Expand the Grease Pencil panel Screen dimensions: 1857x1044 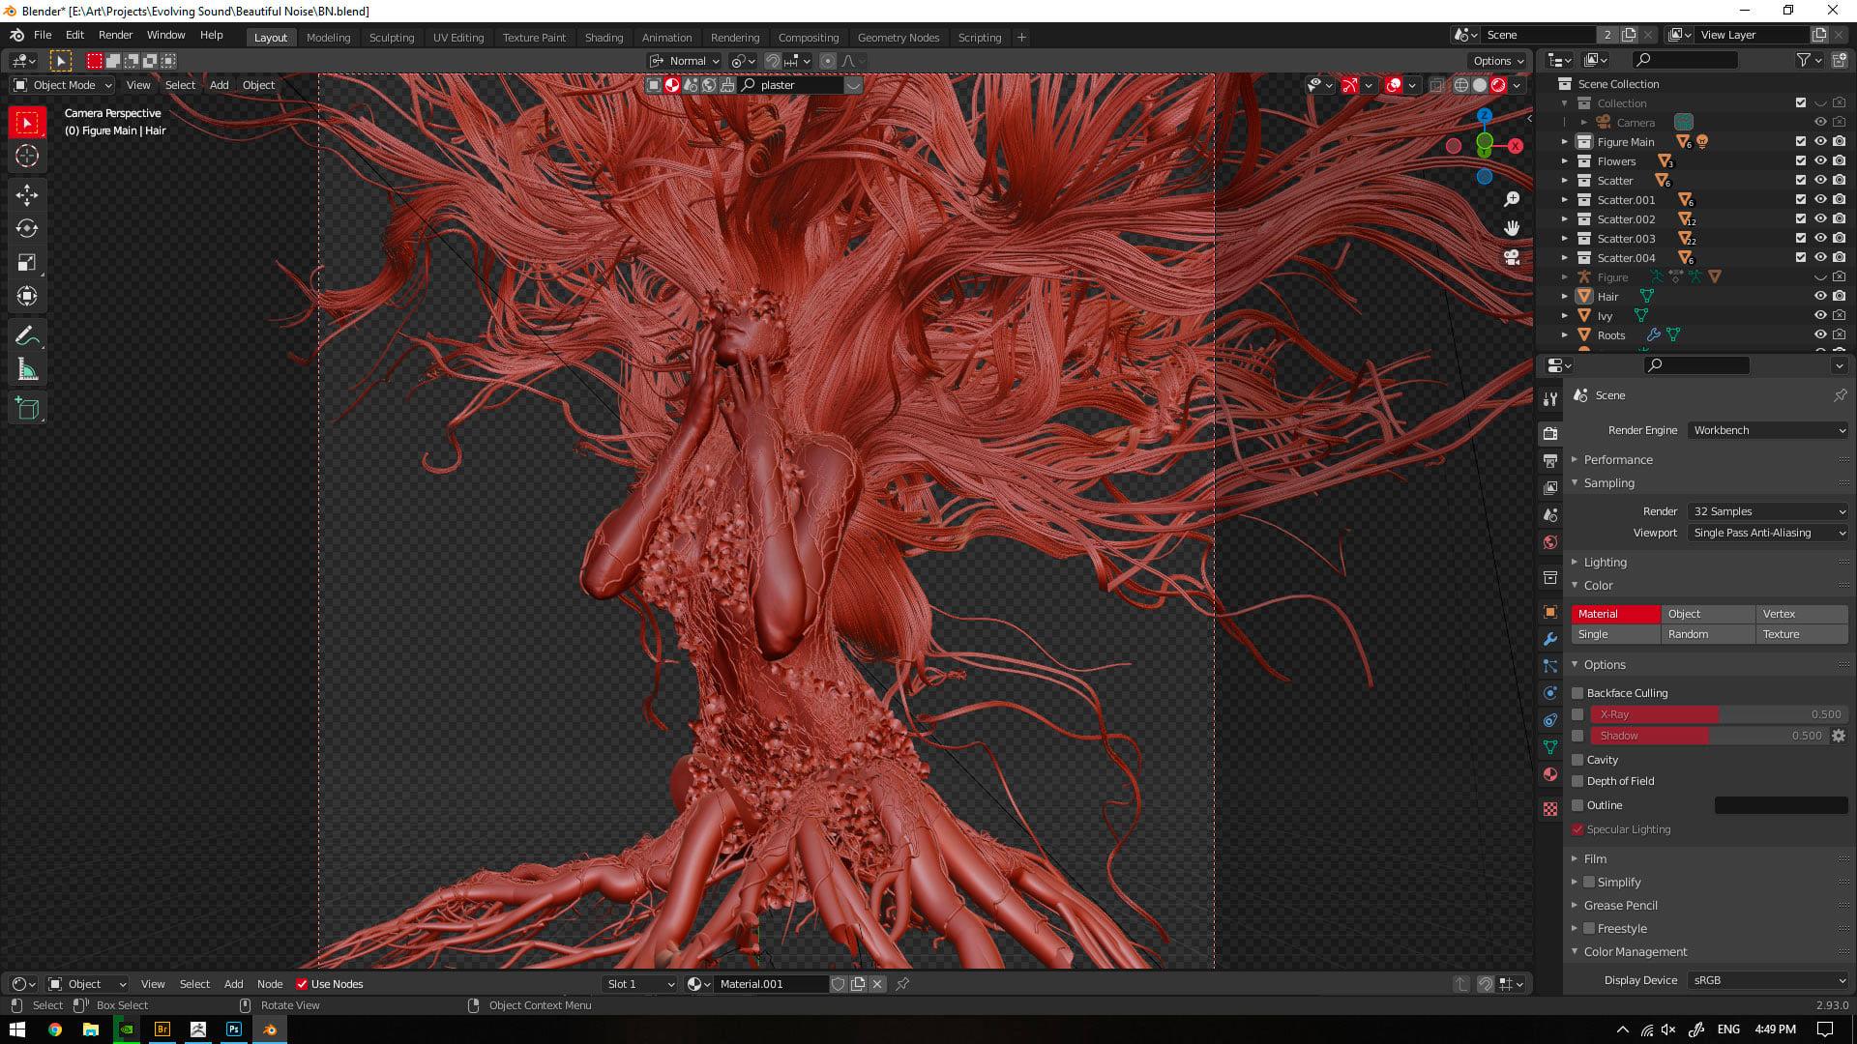[x=1620, y=906]
